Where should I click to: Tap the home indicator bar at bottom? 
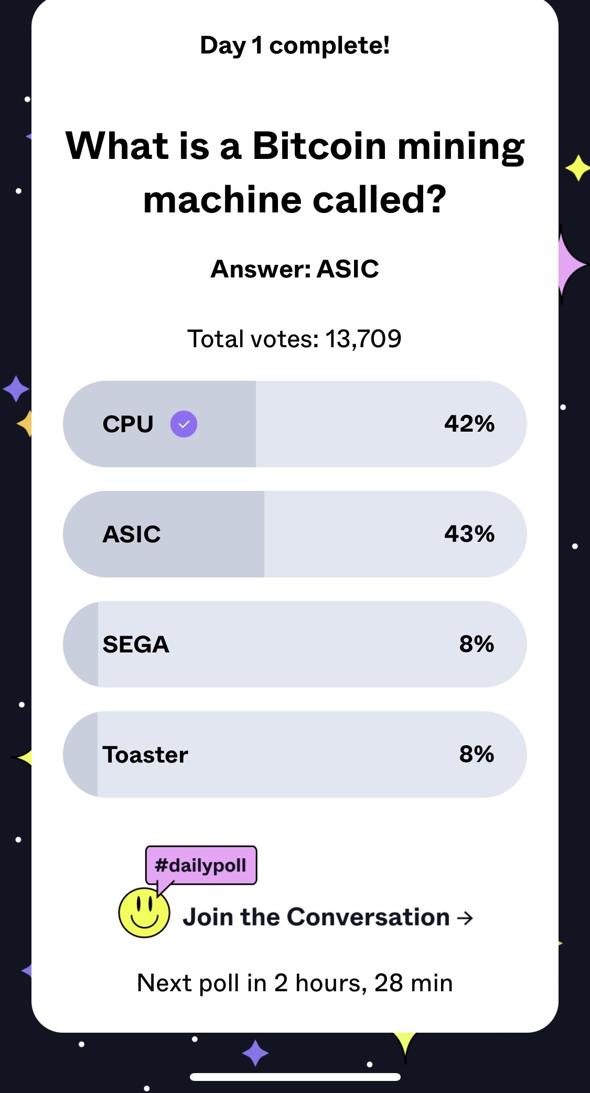295,1077
